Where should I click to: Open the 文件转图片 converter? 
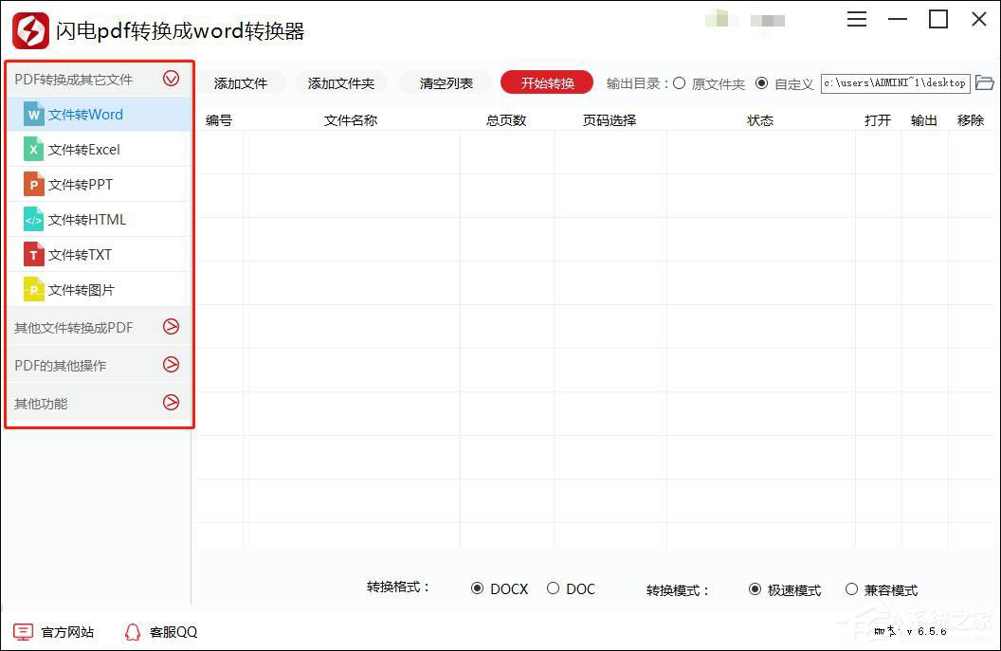(34, 289)
